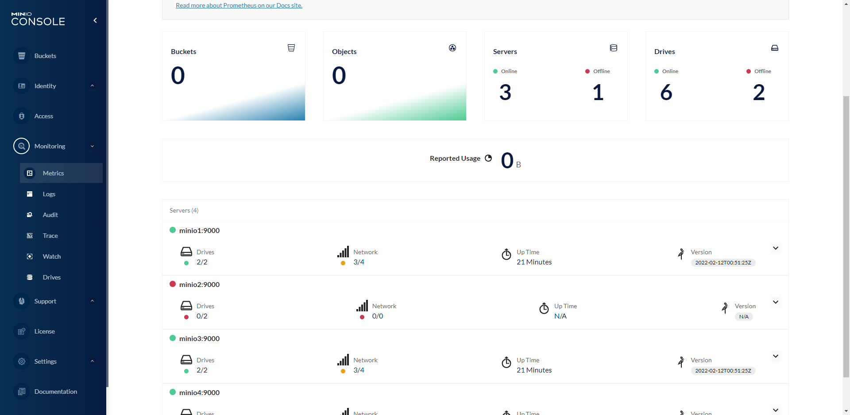Click the uptime clock icon for minio2:9000
850x415 pixels.
(x=544, y=308)
